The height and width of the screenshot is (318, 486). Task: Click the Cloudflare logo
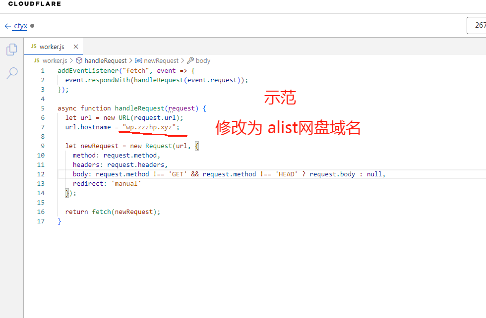(35, 4)
